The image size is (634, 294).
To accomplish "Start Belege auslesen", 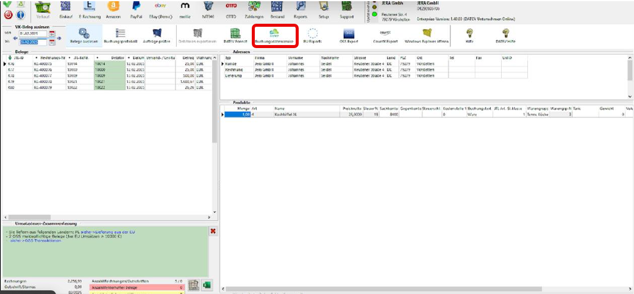I will coord(83,35).
